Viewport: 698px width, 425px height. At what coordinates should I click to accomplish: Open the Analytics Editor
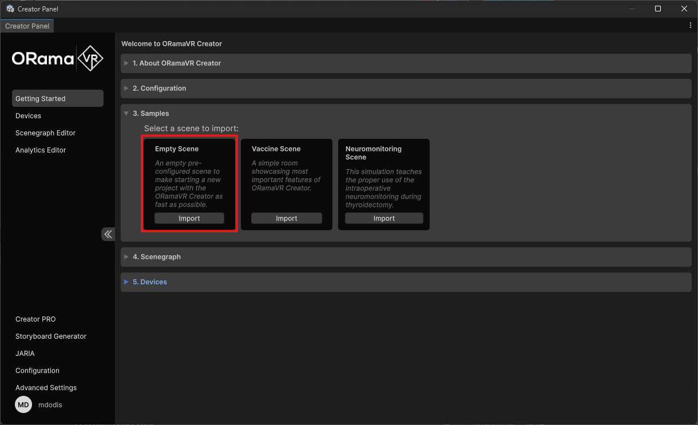pos(58,150)
